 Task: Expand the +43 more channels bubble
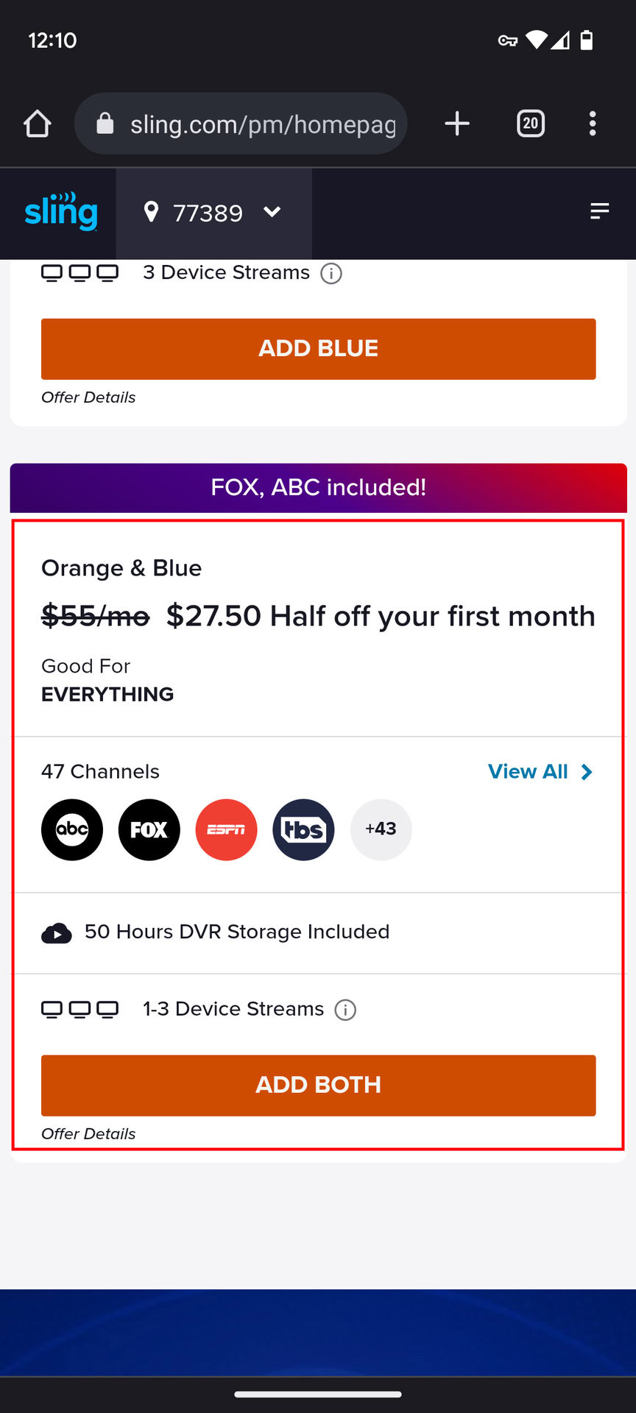tap(381, 829)
